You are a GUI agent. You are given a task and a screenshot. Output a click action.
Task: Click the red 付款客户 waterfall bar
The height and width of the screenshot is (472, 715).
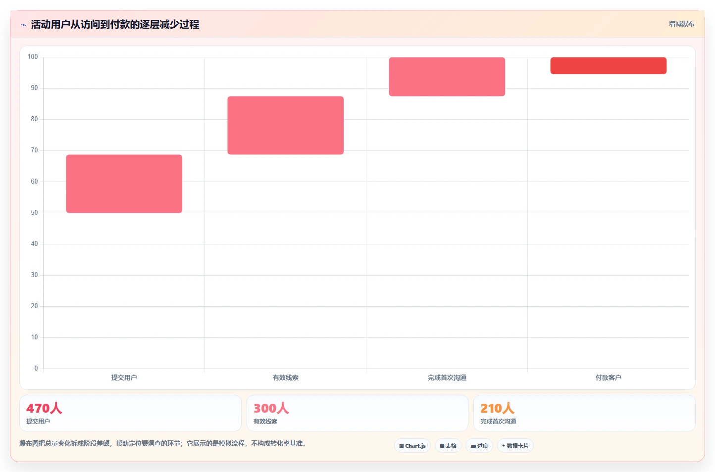[x=609, y=66]
